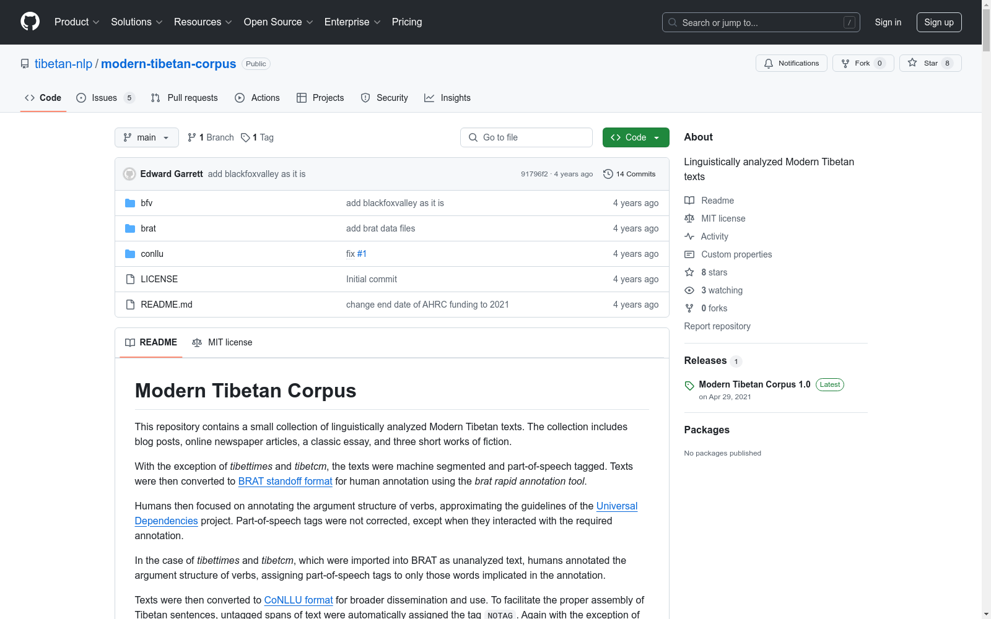Viewport: 991px width, 619px height.
Task: Open the bfv folder
Action: pos(146,203)
